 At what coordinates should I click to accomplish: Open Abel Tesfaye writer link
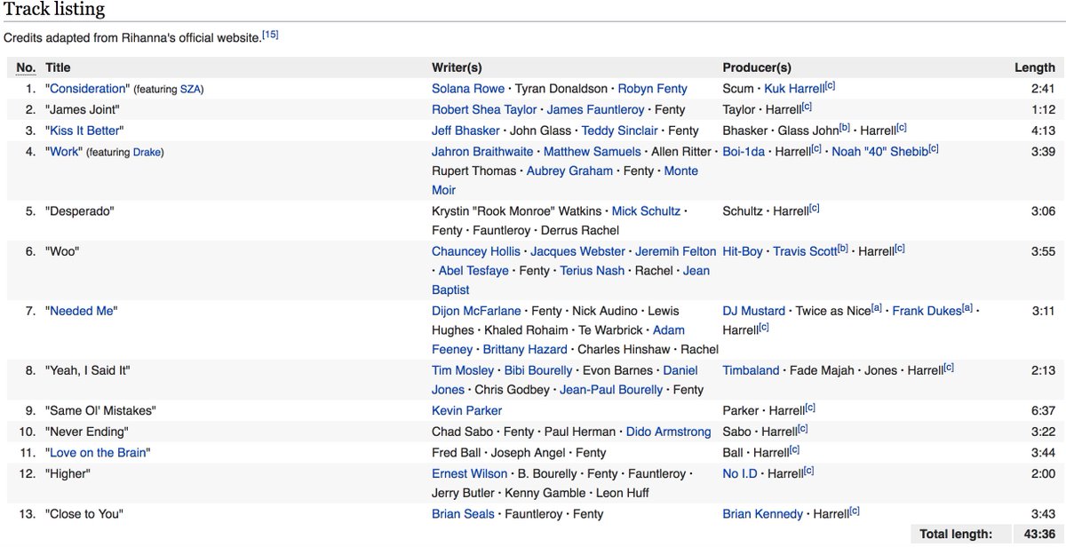click(473, 270)
